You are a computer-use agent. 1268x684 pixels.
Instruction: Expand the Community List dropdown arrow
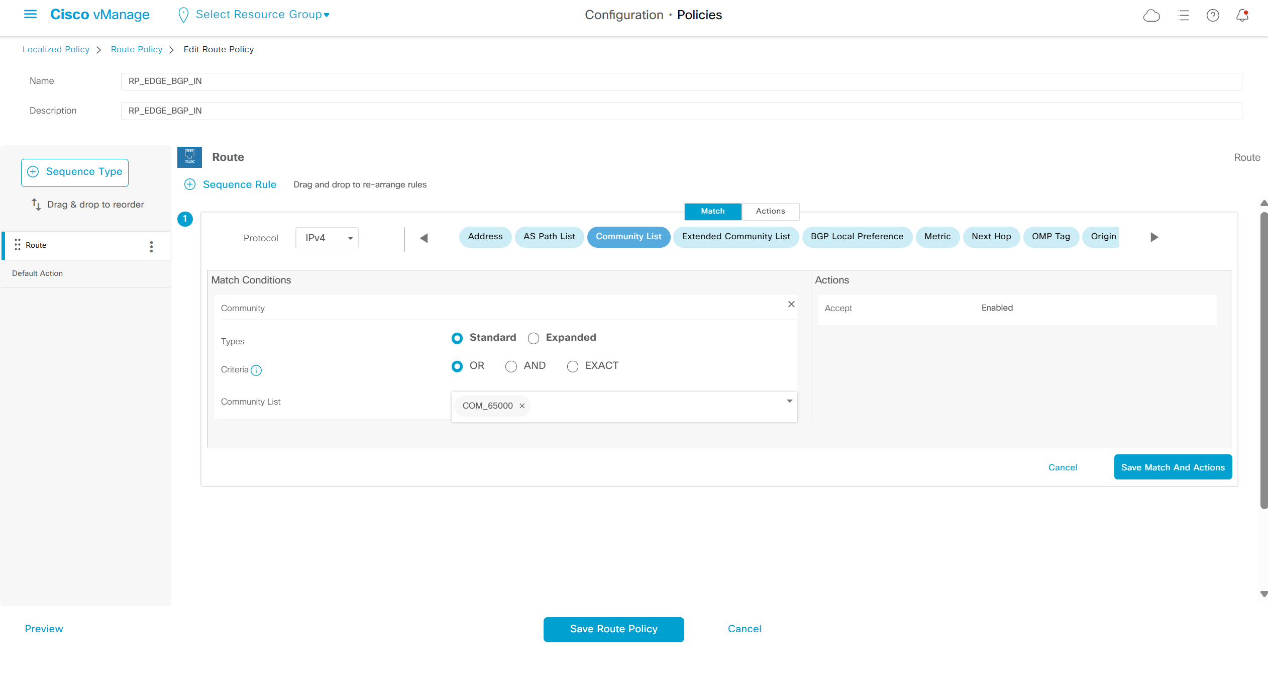(789, 401)
